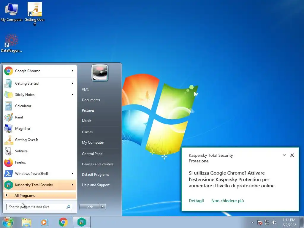Show hidden tray icons arrow

(252, 222)
